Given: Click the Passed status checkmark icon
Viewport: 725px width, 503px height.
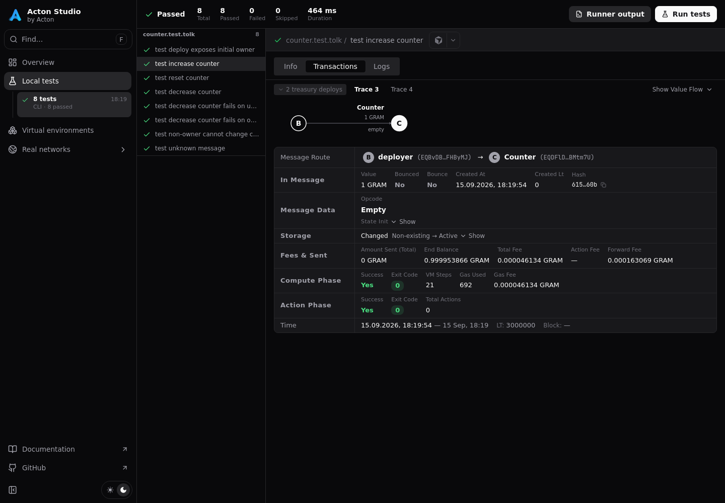Looking at the screenshot, I should [x=149, y=15].
